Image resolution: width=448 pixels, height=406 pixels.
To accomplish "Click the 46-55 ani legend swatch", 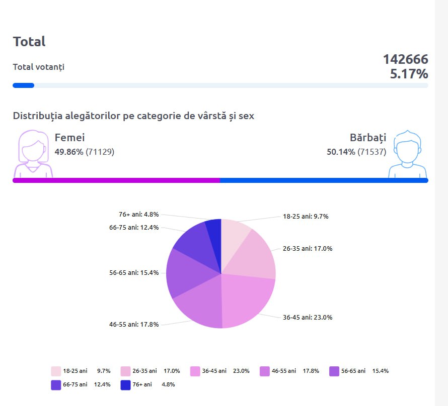I will (x=265, y=371).
